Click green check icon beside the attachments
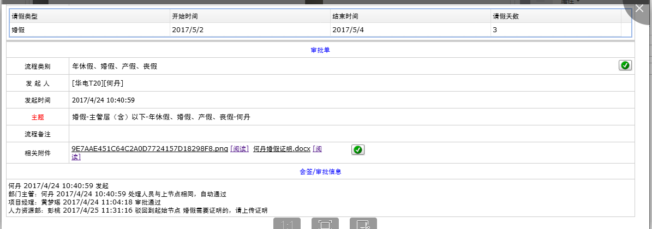652x229 pixels. click(358, 150)
